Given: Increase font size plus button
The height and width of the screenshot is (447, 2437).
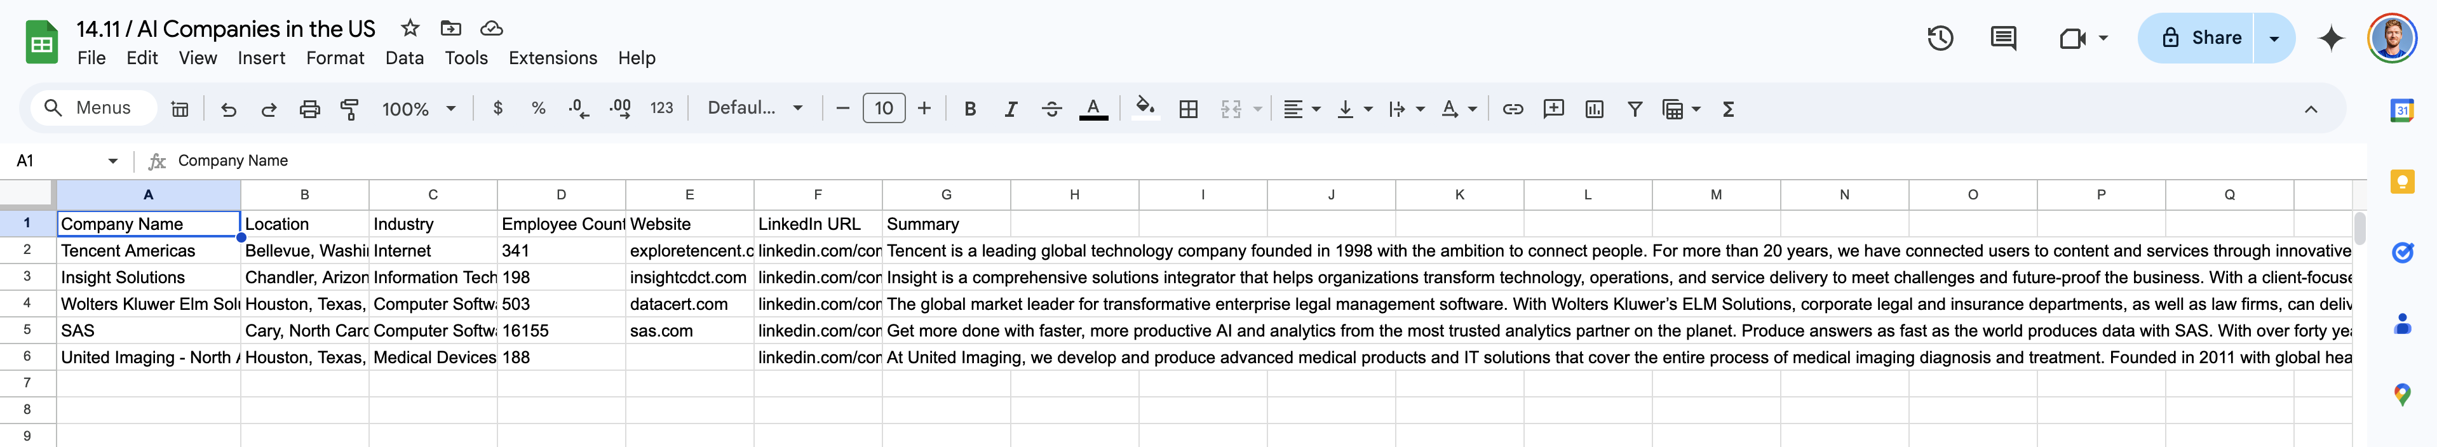Looking at the screenshot, I should (x=924, y=109).
